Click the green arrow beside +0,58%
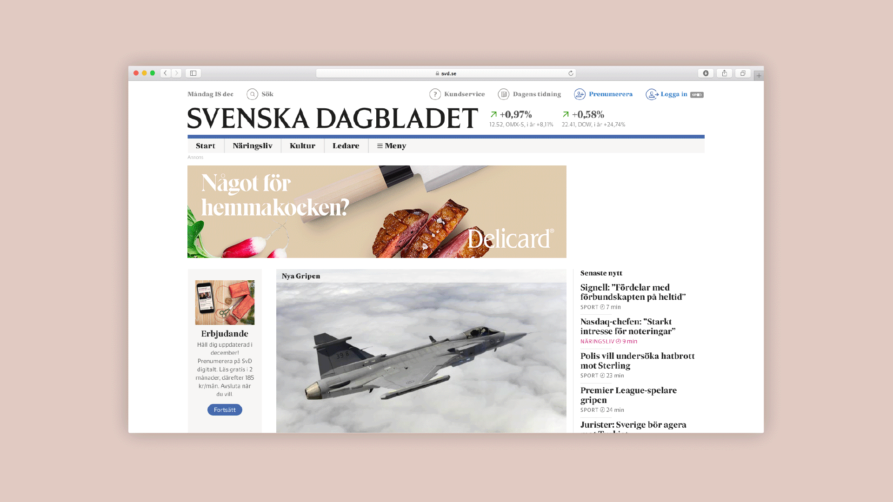Viewport: 893px width, 502px height. 566,114
